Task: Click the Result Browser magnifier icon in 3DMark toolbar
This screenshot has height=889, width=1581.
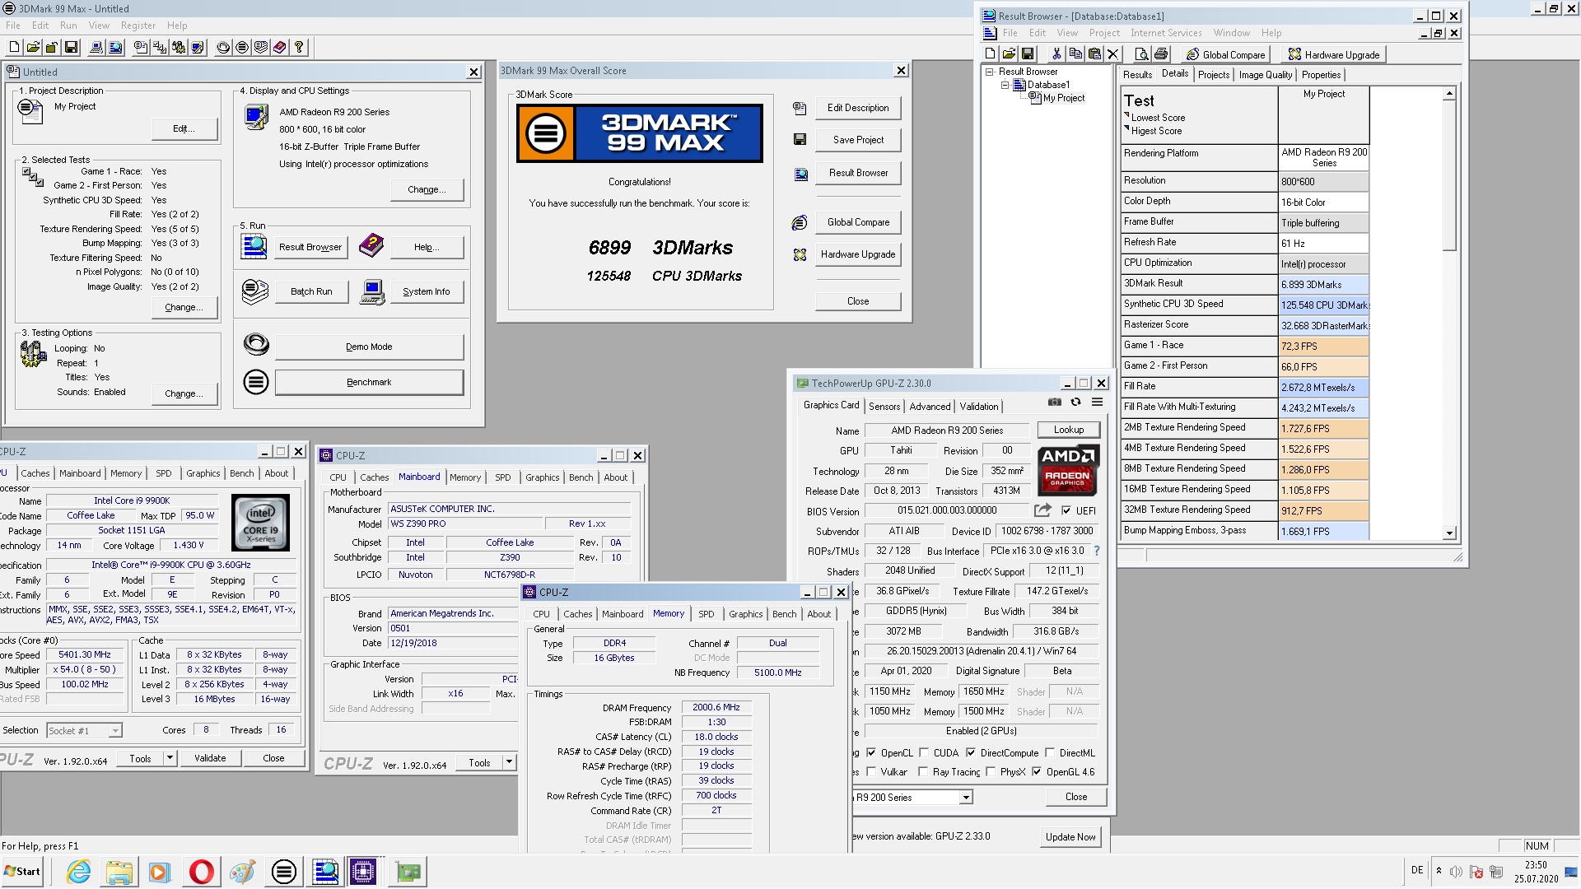Action: (115, 48)
